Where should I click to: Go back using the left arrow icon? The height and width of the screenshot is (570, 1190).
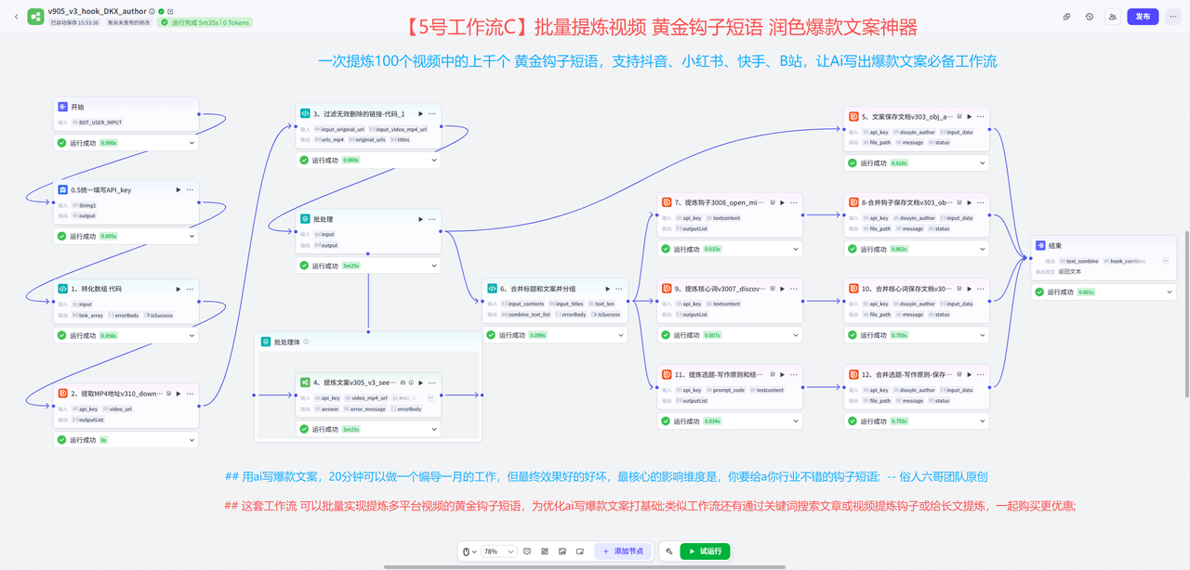pyautogui.click(x=15, y=16)
